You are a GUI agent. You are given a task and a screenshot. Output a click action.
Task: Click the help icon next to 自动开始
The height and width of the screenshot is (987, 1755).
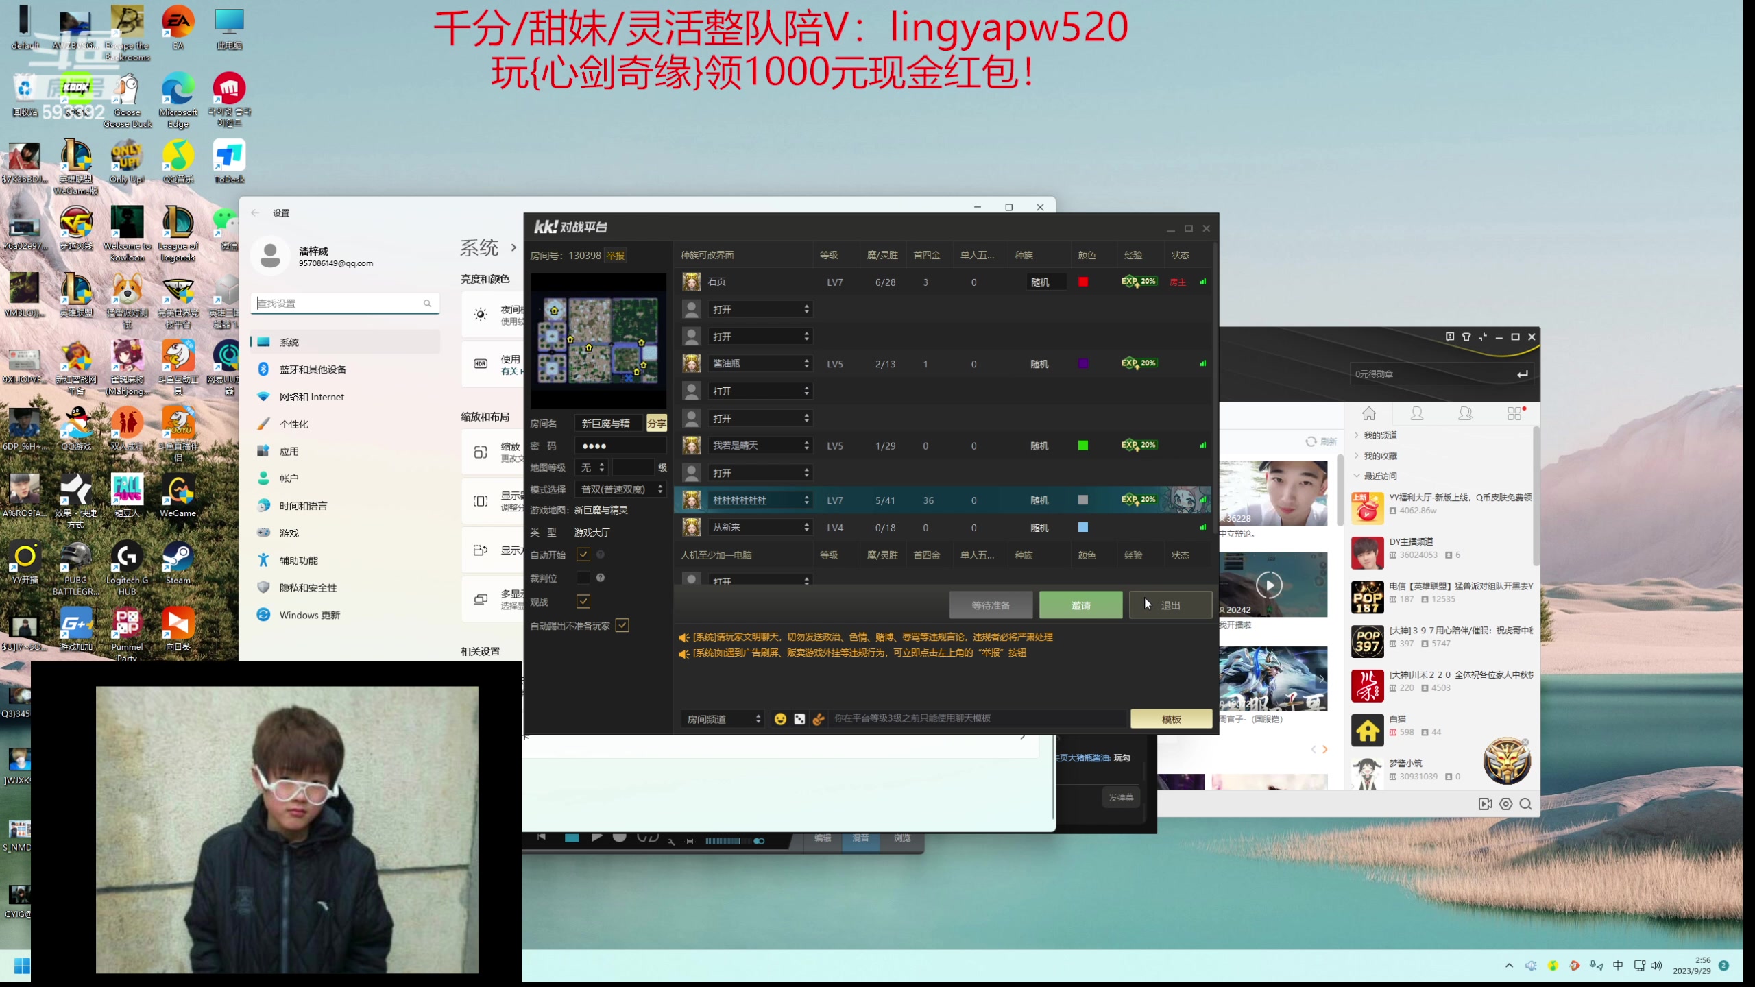(601, 555)
